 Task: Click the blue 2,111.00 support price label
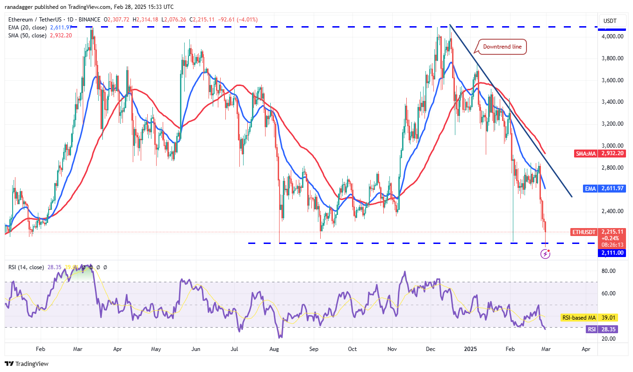tap(611, 253)
